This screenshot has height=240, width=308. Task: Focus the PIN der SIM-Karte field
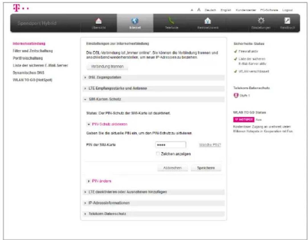170,145
